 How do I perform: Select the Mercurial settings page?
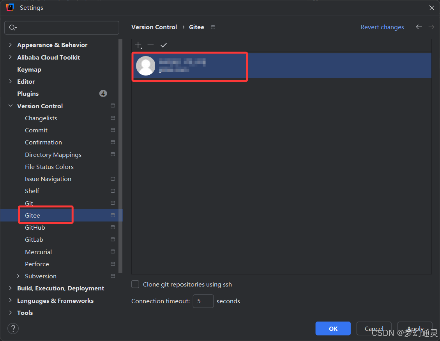click(38, 252)
